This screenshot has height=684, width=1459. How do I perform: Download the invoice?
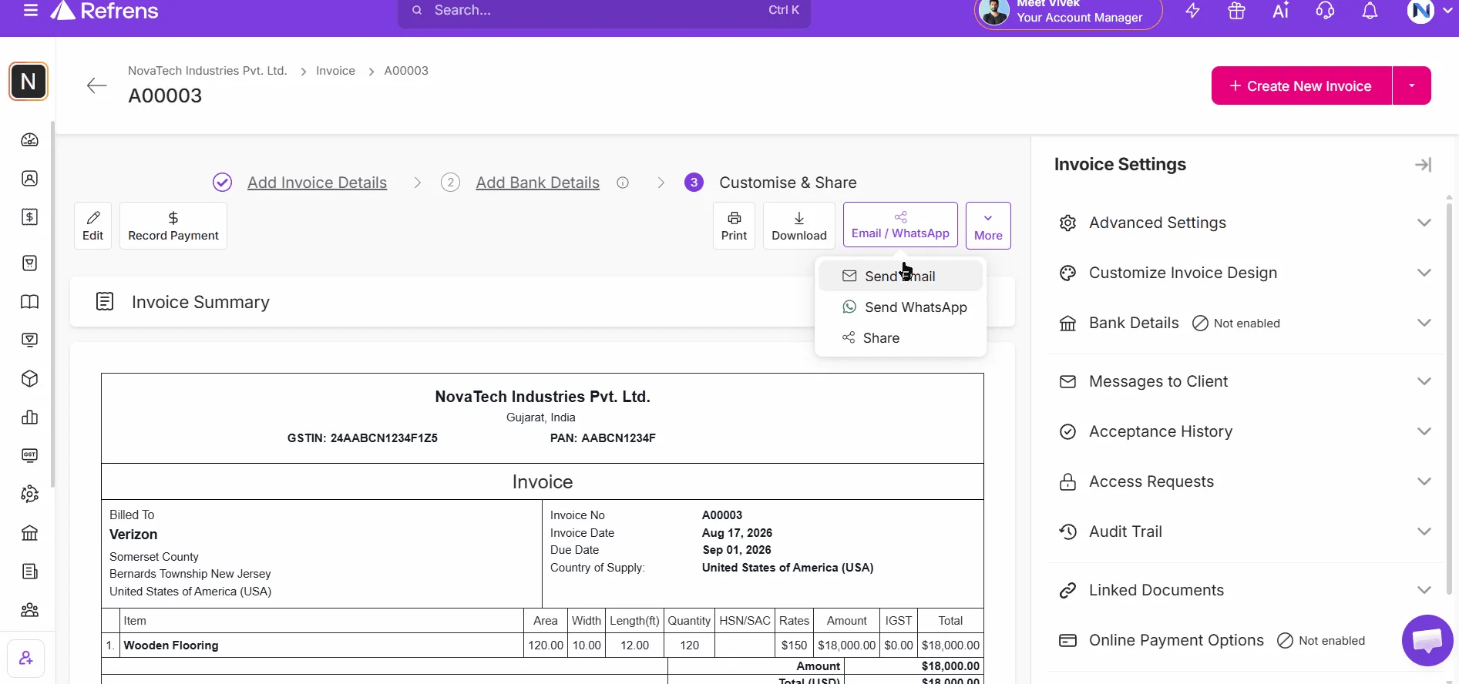click(x=799, y=226)
